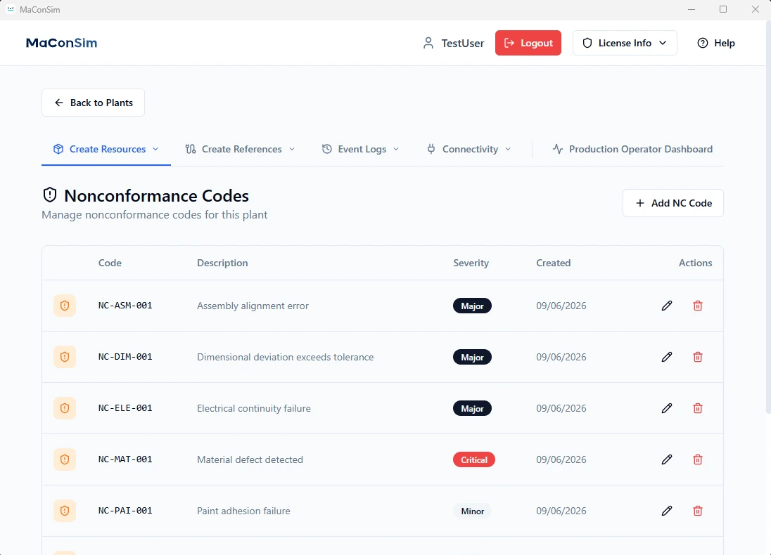
Task: Maximize the MaConSim window
Action: coord(723,9)
